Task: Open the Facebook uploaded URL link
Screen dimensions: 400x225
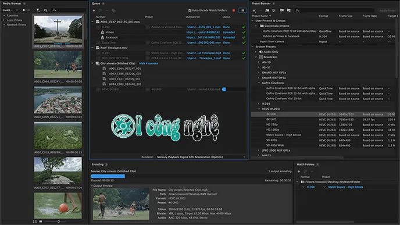Action: pyautogui.click(x=203, y=37)
